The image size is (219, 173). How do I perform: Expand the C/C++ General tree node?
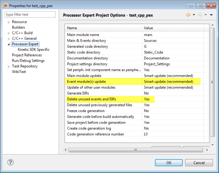[x=9, y=39]
